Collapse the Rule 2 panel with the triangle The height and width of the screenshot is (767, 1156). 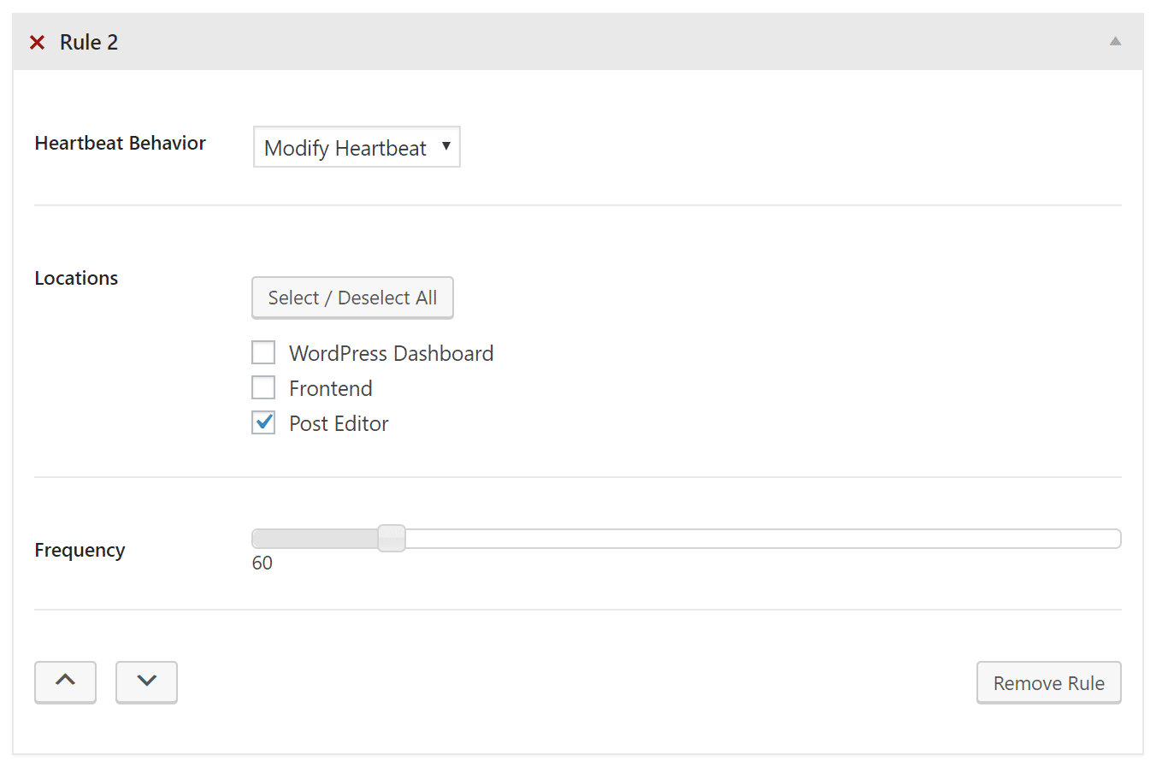[1115, 41]
